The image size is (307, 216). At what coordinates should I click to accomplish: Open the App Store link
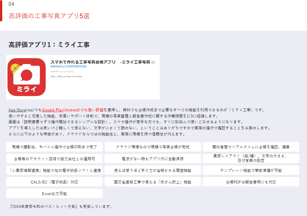pos(17,110)
